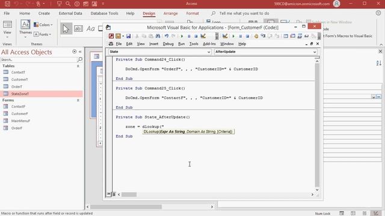Toggle Breakpoint with the hand icon
Screen dimensions: 385x216
(x=256, y=36)
